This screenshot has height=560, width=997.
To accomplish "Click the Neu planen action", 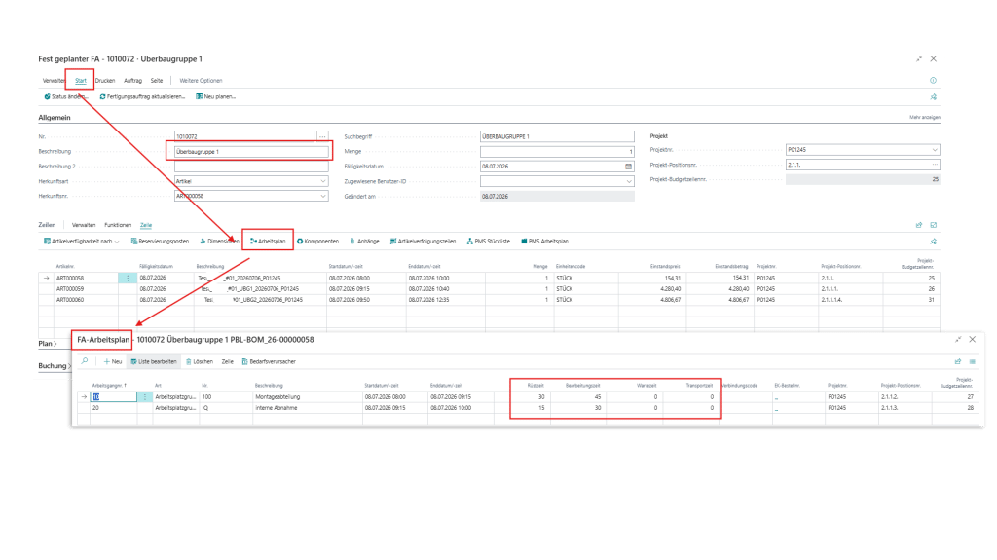I will click(215, 96).
